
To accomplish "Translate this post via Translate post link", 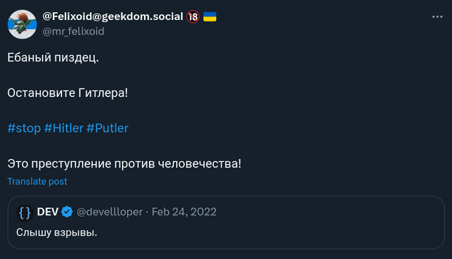I will (x=37, y=181).
